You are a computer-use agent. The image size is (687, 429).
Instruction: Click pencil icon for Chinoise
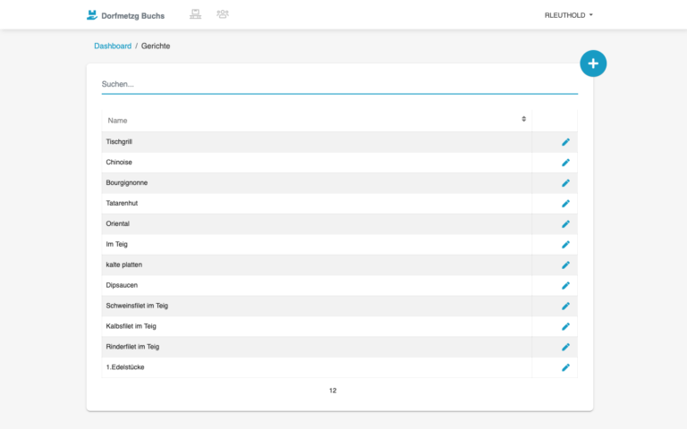pos(565,163)
